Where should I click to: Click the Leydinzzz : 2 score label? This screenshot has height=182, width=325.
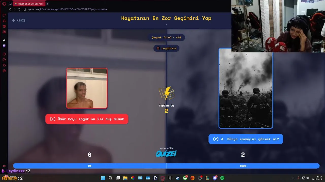pos(16,171)
